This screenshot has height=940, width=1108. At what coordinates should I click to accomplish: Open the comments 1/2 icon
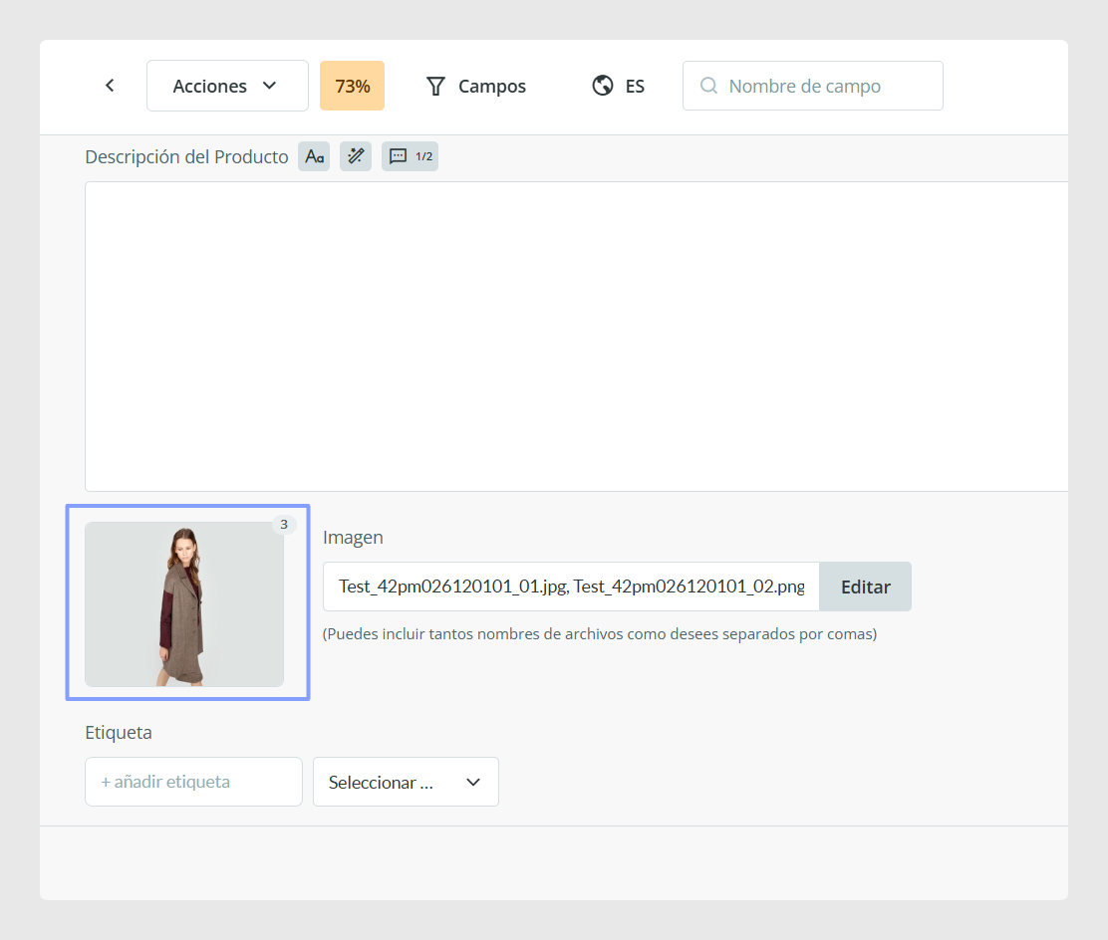410,156
